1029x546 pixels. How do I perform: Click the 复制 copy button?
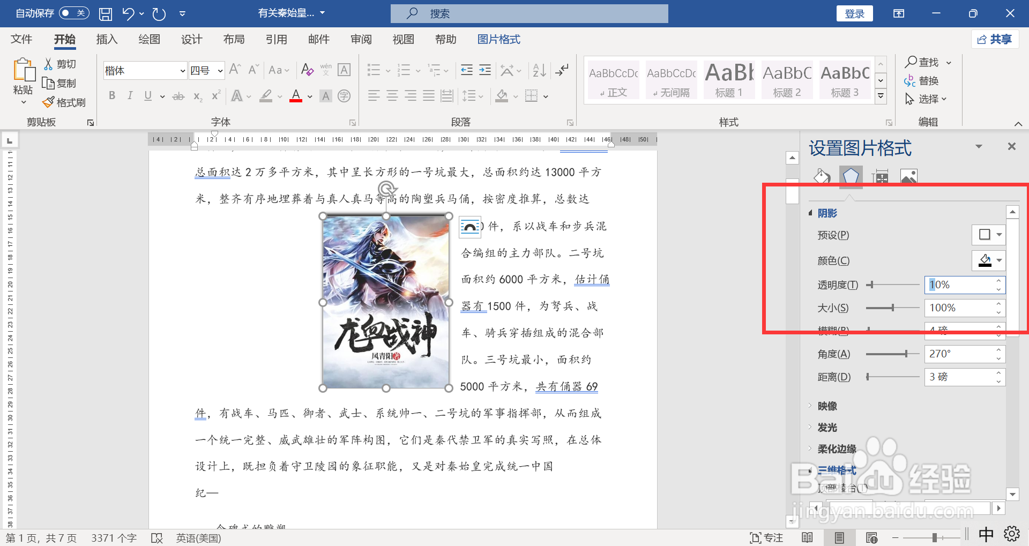(x=60, y=83)
